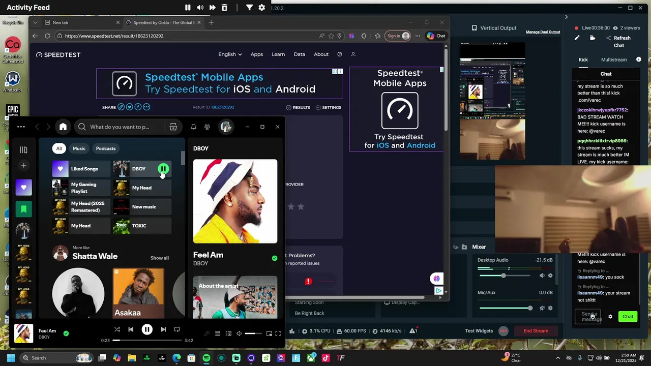Viewport: 651px width, 366px height.
Task: Toggle saved checkmark beside Feel Am in player bar
Action: [66, 333]
